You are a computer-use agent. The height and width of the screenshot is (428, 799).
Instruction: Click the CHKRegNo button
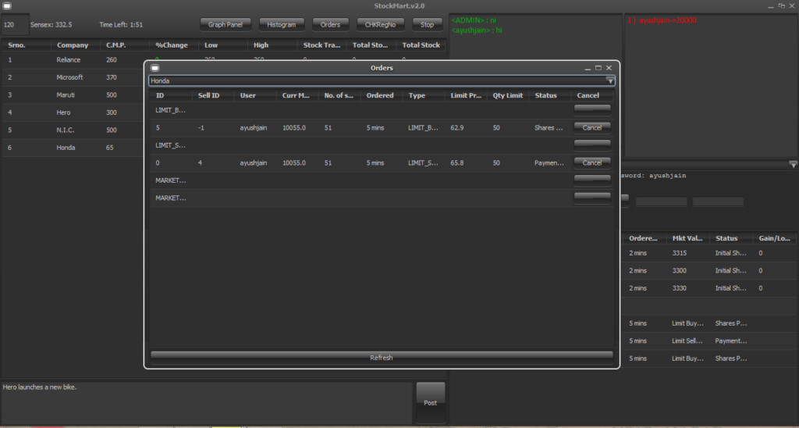point(380,24)
